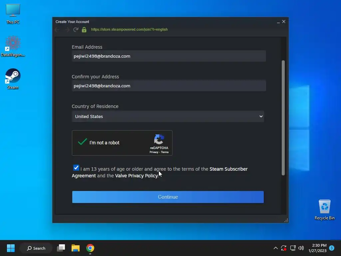Click the Email Address input field
The height and width of the screenshot is (256, 341).
coord(169,56)
